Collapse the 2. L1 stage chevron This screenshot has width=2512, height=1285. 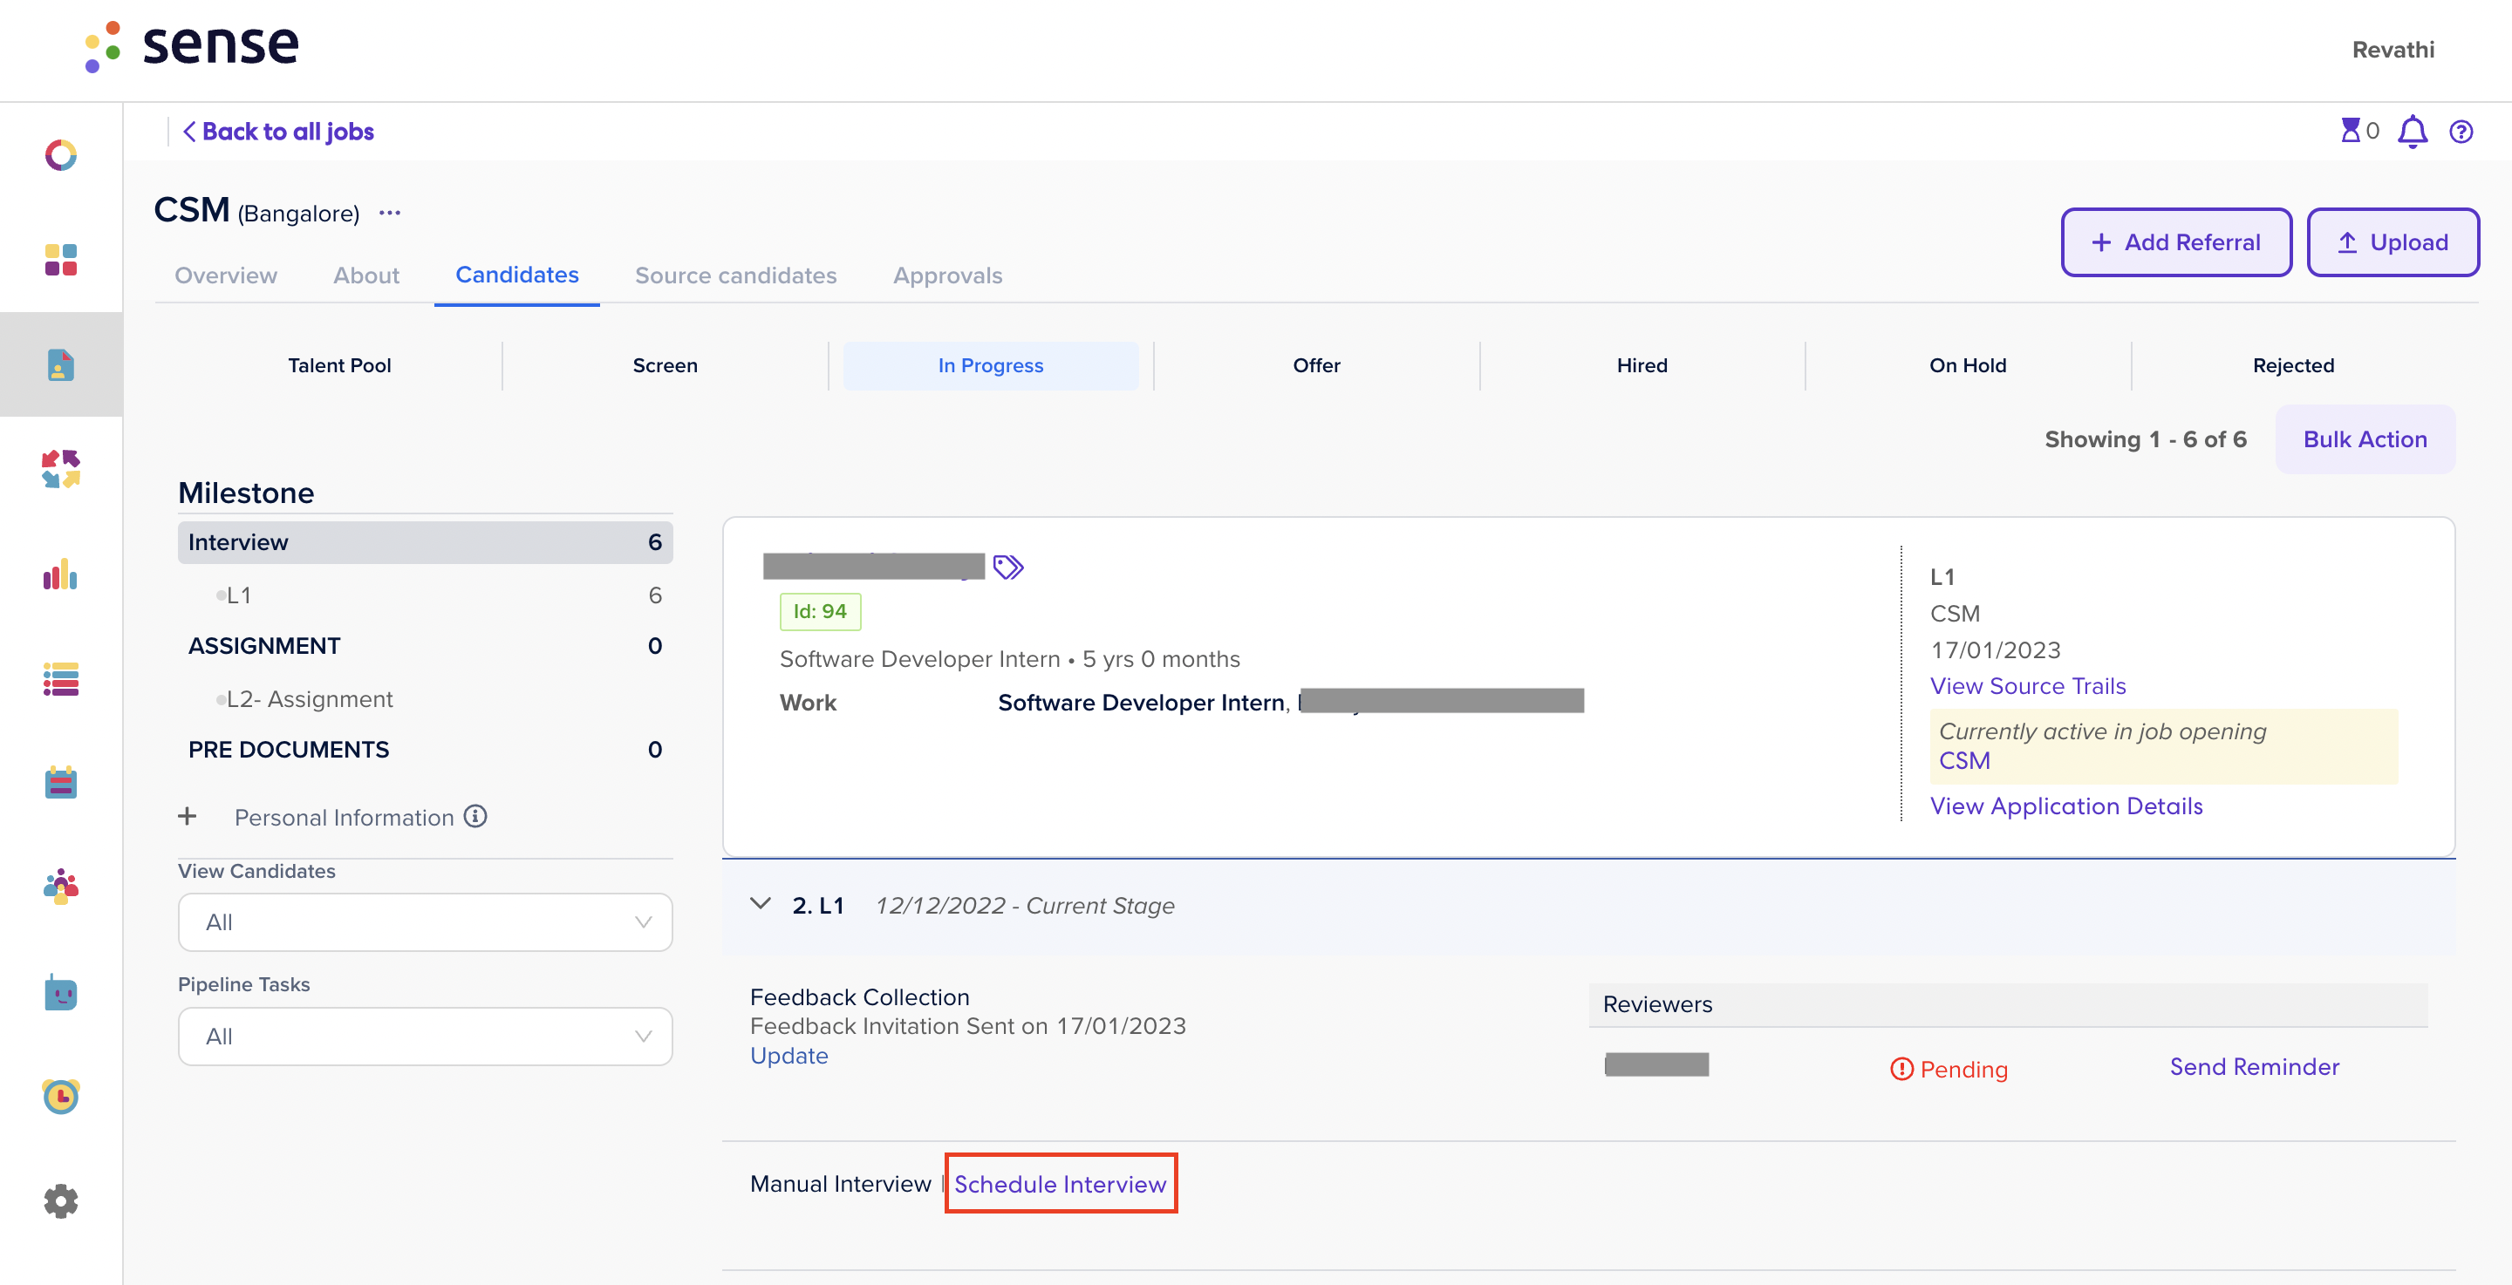(x=761, y=904)
